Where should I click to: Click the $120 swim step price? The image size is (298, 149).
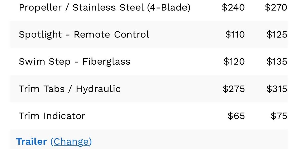point(234,61)
